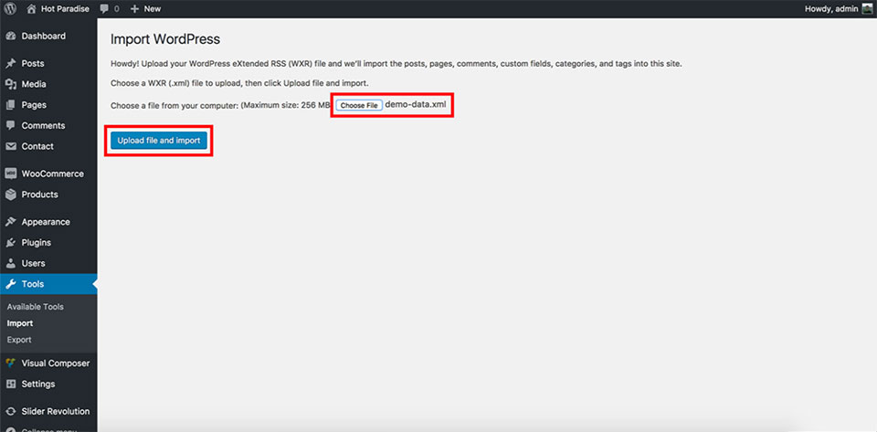Click the Plugins plug icon
The width and height of the screenshot is (877, 432).
[11, 243]
